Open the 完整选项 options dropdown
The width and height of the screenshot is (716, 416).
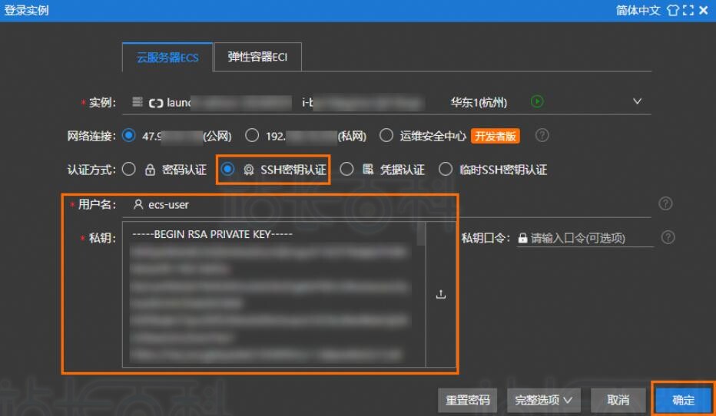point(543,400)
